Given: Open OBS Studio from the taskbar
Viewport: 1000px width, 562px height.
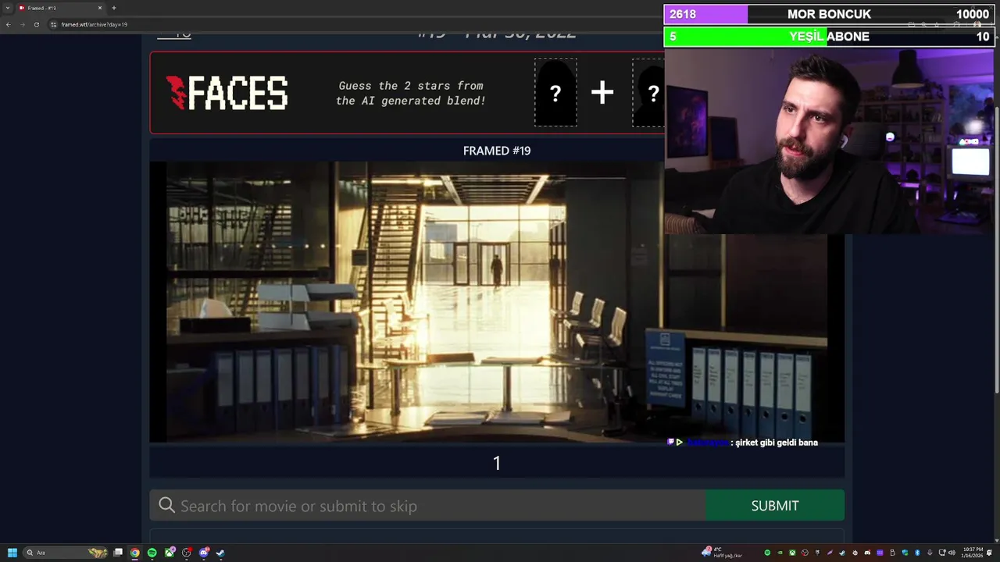Looking at the screenshot, I should coord(187,553).
